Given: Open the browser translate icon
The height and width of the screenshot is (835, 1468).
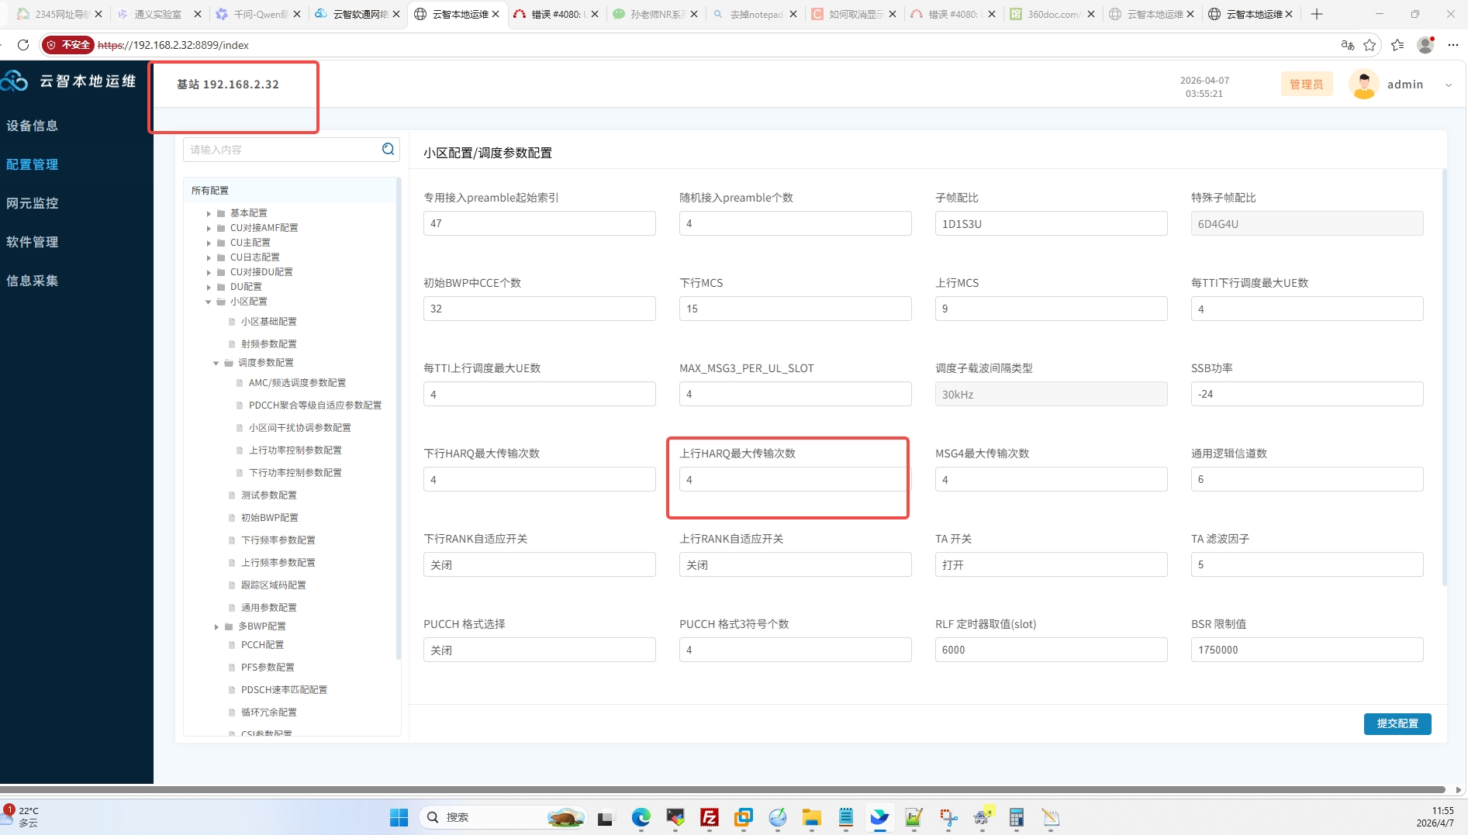Looking at the screenshot, I should (x=1347, y=45).
